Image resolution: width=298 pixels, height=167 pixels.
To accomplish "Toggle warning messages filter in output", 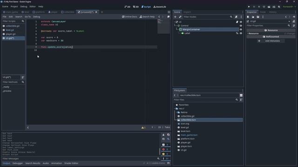I will 166,154.
